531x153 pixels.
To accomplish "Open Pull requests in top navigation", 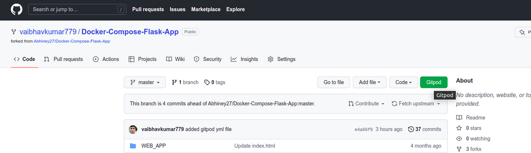I will click(148, 9).
